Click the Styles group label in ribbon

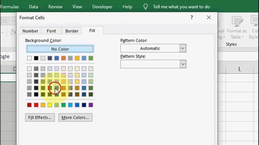coord(231,44)
